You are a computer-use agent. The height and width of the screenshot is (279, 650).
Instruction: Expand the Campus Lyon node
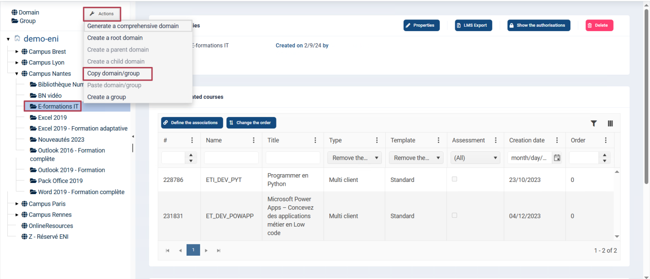pos(17,63)
